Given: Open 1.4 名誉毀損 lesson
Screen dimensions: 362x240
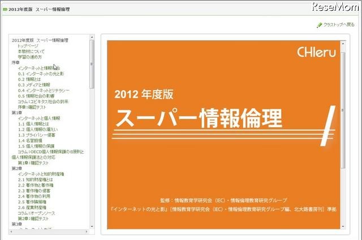Looking at the screenshot, I should pyautogui.click(x=30, y=140).
